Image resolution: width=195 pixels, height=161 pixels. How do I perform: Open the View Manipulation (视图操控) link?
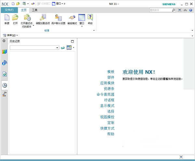(107, 117)
